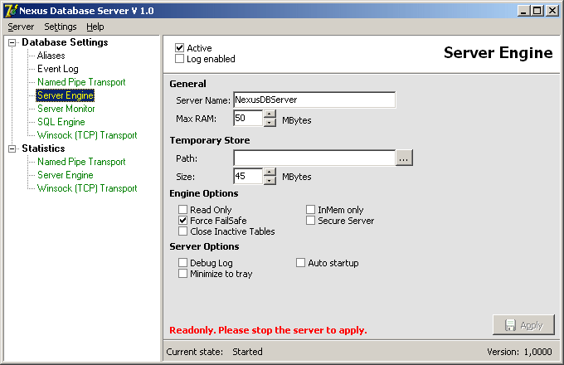Enable the Auto startup checkbox

tap(300, 262)
